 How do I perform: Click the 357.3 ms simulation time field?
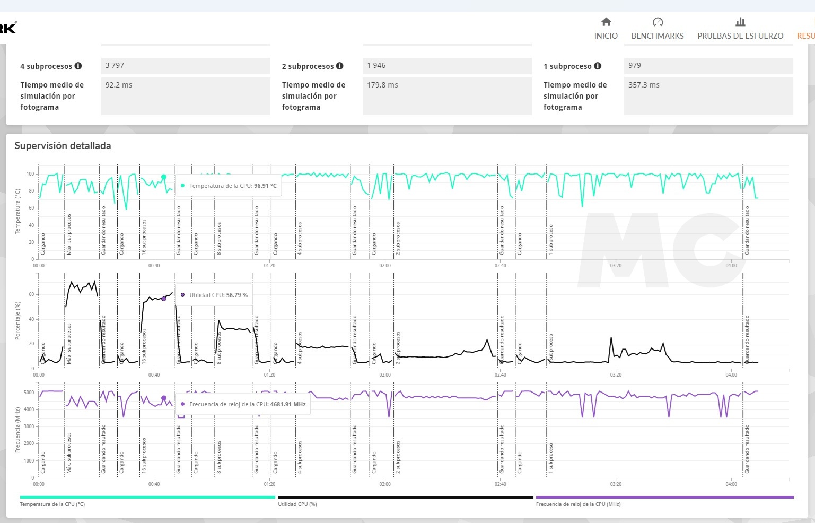[708, 96]
